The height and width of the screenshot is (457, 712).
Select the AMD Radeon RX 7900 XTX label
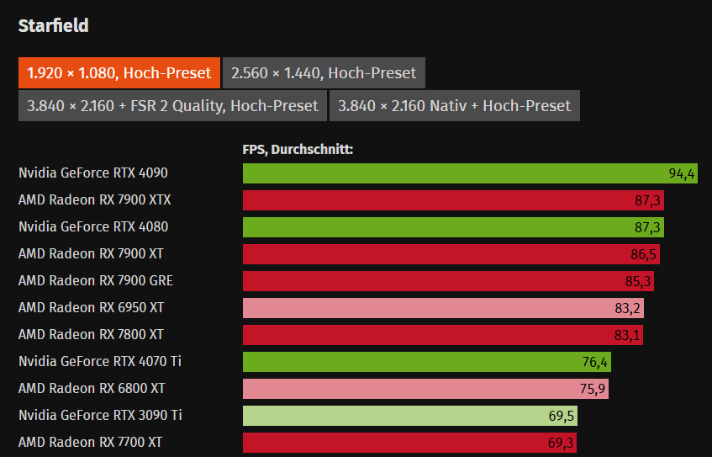click(x=94, y=199)
